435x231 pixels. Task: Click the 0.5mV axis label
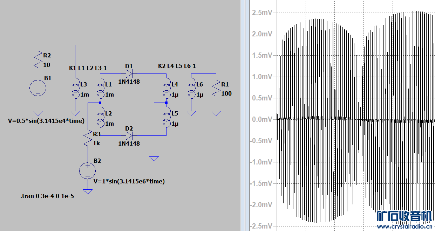tap(262, 98)
